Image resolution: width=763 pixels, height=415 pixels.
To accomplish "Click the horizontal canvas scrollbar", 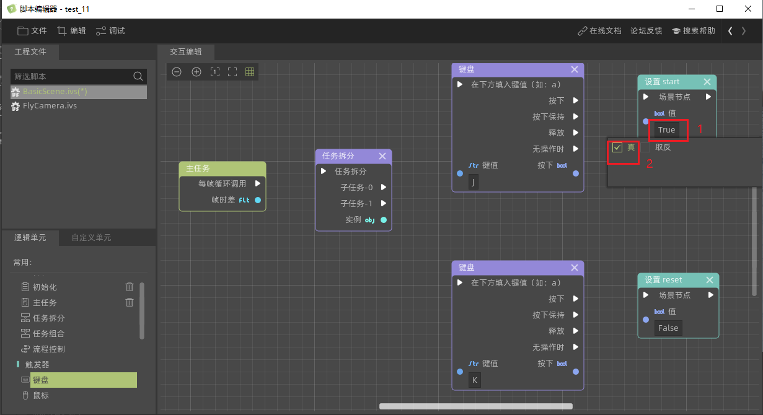I will [475, 407].
